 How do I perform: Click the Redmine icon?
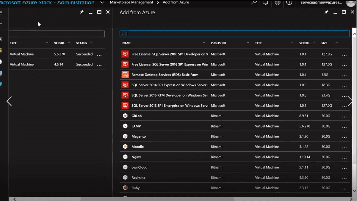125,178
